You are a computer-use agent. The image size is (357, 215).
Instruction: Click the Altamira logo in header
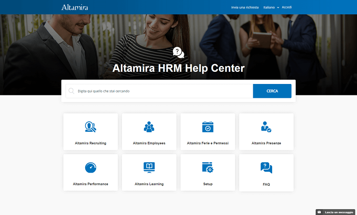(x=74, y=7)
